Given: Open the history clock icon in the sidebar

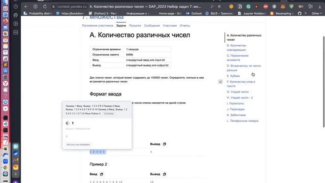Looking at the screenshot, I should [x=16, y=7].
